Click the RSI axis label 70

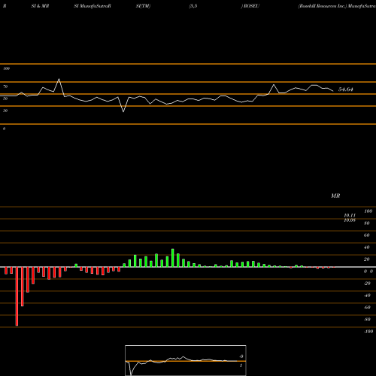pyautogui.click(x=5, y=86)
